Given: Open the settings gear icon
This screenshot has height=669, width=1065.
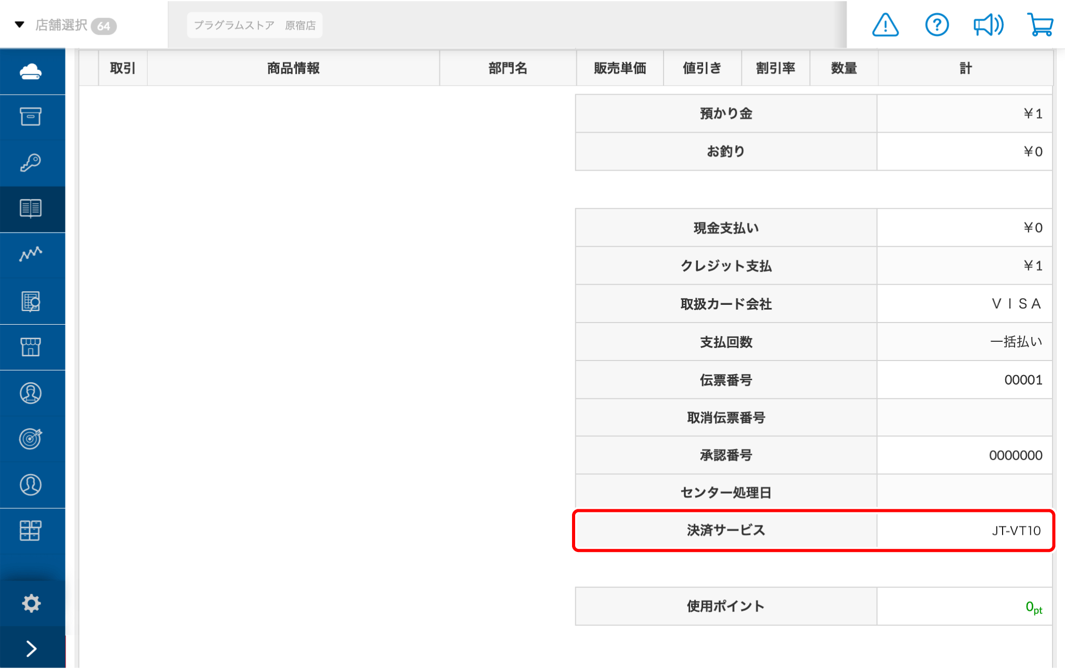Looking at the screenshot, I should click(31, 603).
